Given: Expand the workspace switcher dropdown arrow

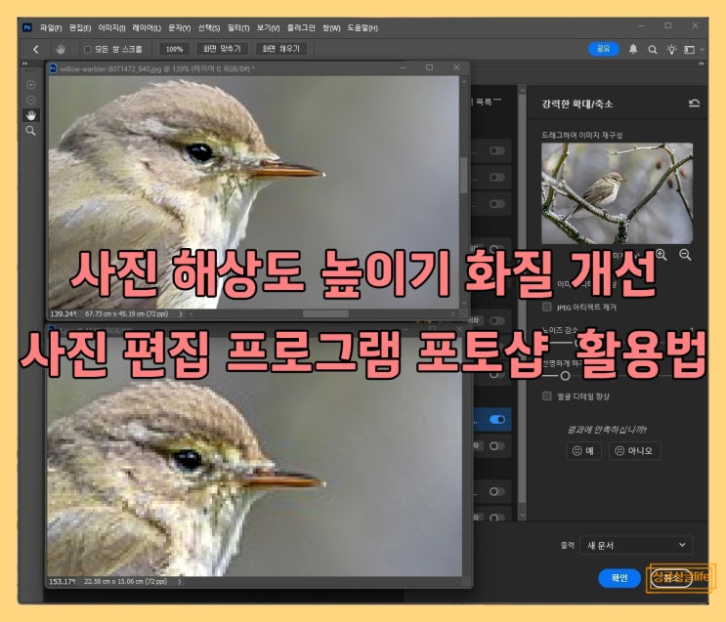Looking at the screenshot, I should 702,50.
